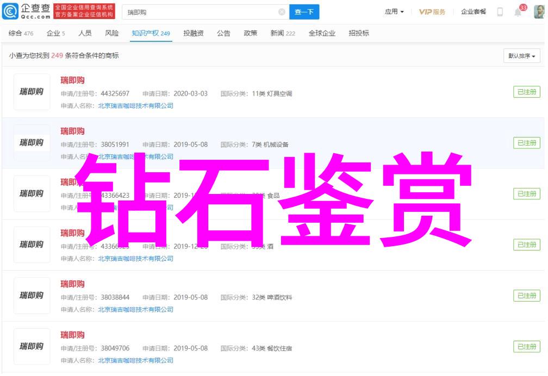
Task: Open applicant 北京瑞吉咖啡技术有限公司 for registration 44325697
Action: point(135,106)
